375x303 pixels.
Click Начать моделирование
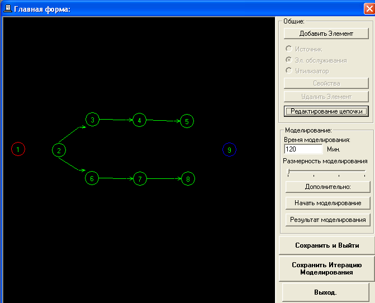pyautogui.click(x=328, y=203)
